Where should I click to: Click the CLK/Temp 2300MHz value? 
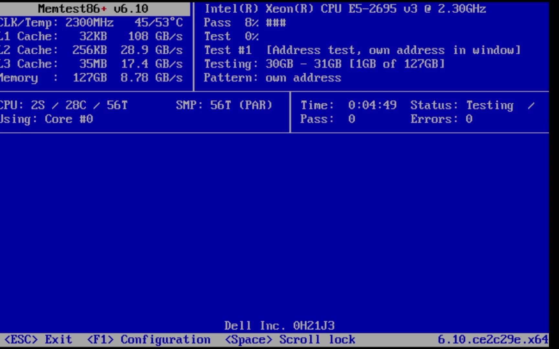[x=89, y=23]
